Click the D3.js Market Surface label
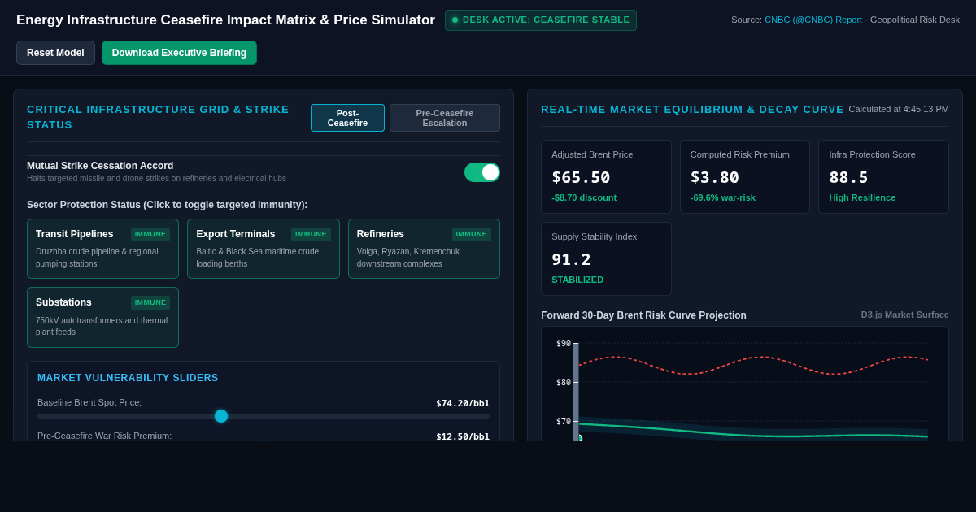Screen dimensions: 976x512 click(905, 315)
